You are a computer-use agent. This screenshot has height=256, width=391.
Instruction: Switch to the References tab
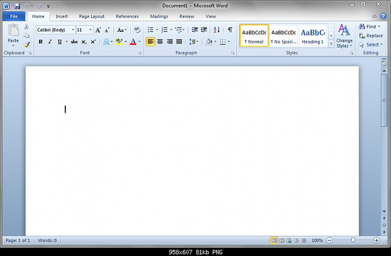(127, 16)
